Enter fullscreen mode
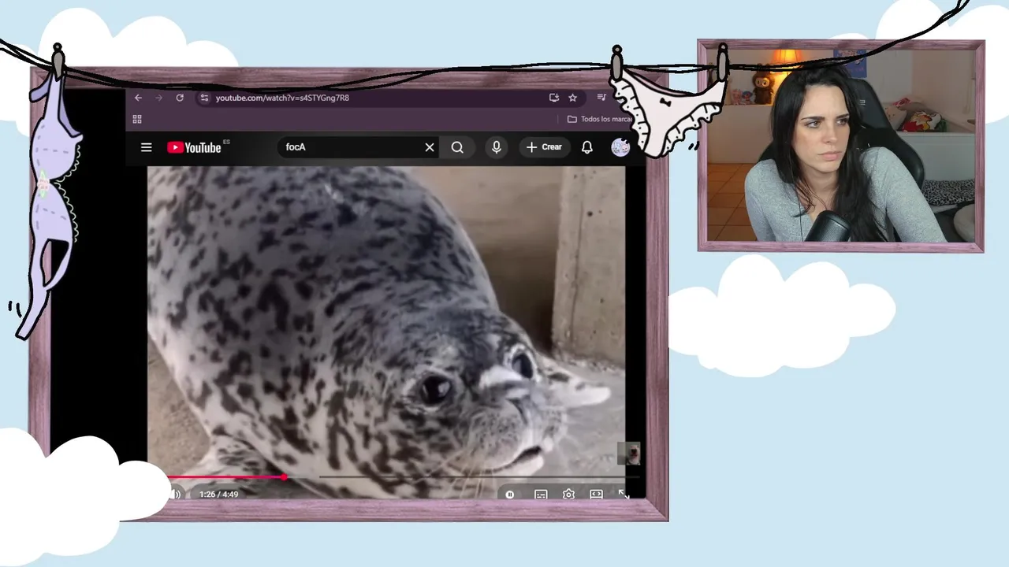The image size is (1009, 567). pos(624,495)
